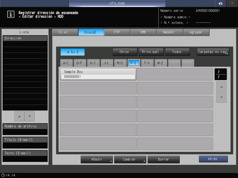Viewport: 238px width, 178px height.
Task: Toggle the Principal filter button
Action: click(151, 52)
